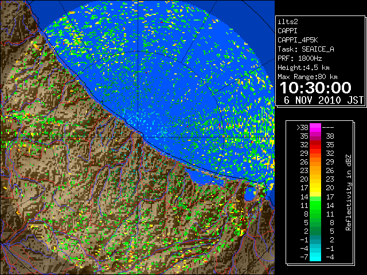Click the bright green swatch of the legend
Screen dimensions: 367x275
coord(315,205)
